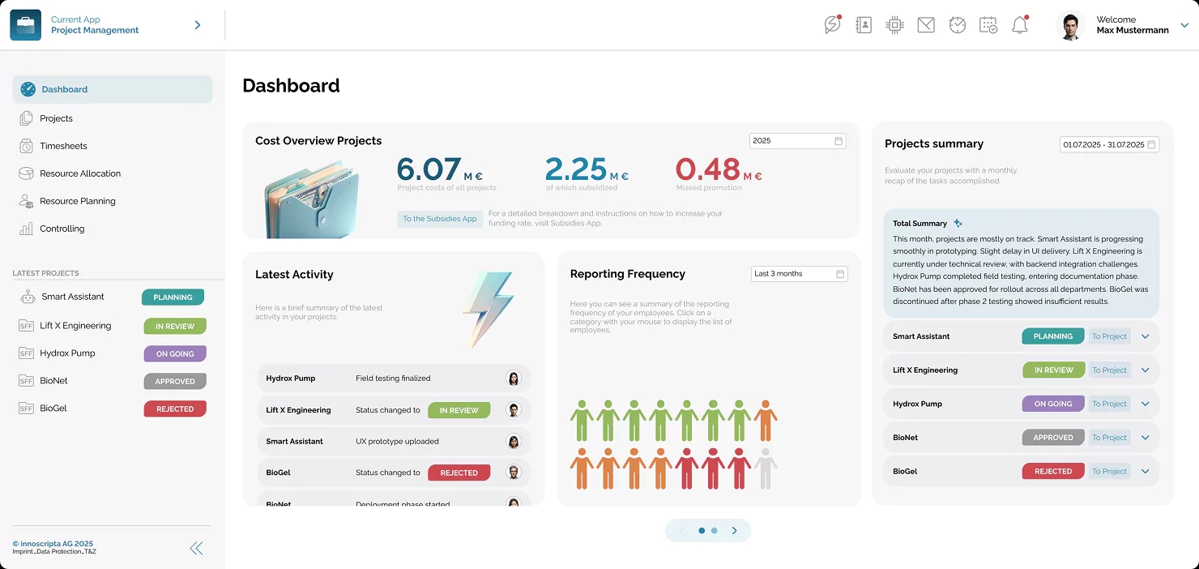This screenshot has height=569, width=1199.
Task: Click PLANNING badge in sidebar latest projects
Action: [173, 297]
